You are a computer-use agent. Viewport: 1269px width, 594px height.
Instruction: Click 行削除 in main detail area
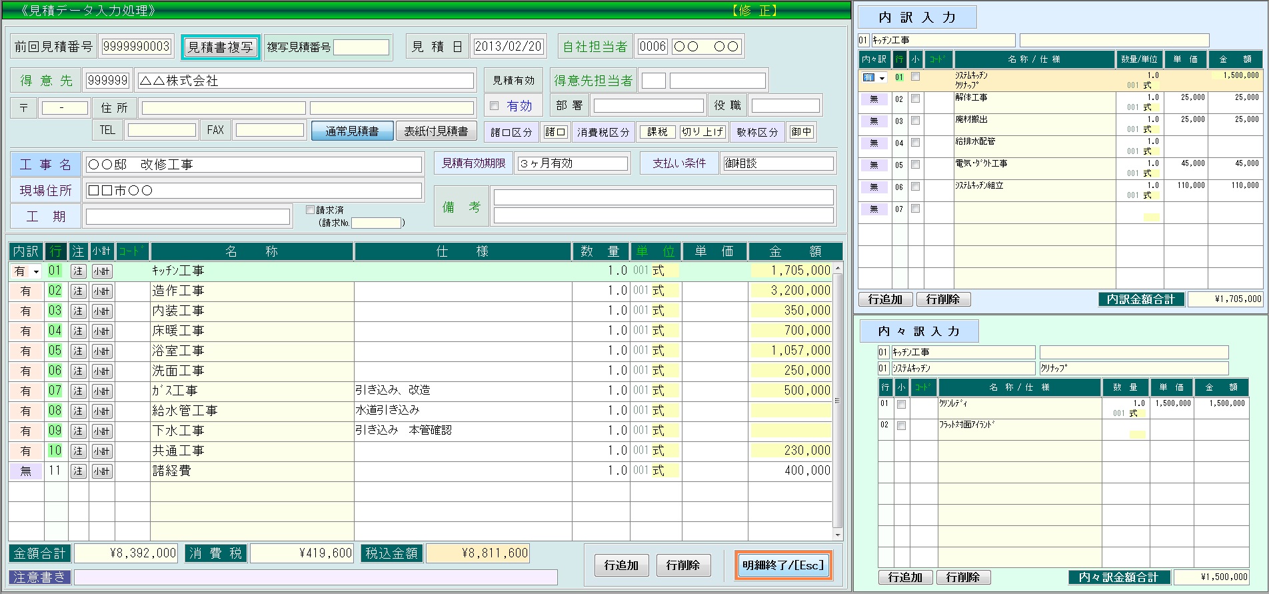click(x=683, y=565)
